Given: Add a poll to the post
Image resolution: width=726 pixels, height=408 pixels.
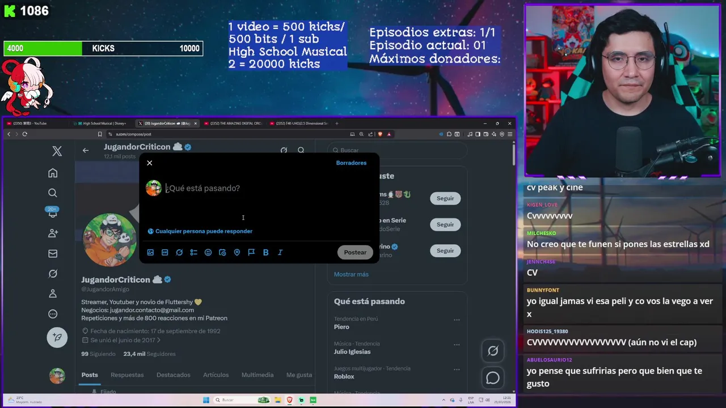Looking at the screenshot, I should [193, 252].
